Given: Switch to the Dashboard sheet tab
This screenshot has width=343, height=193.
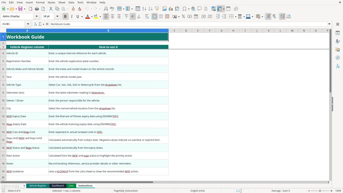Looking at the screenshot, I should (x=58, y=186).
